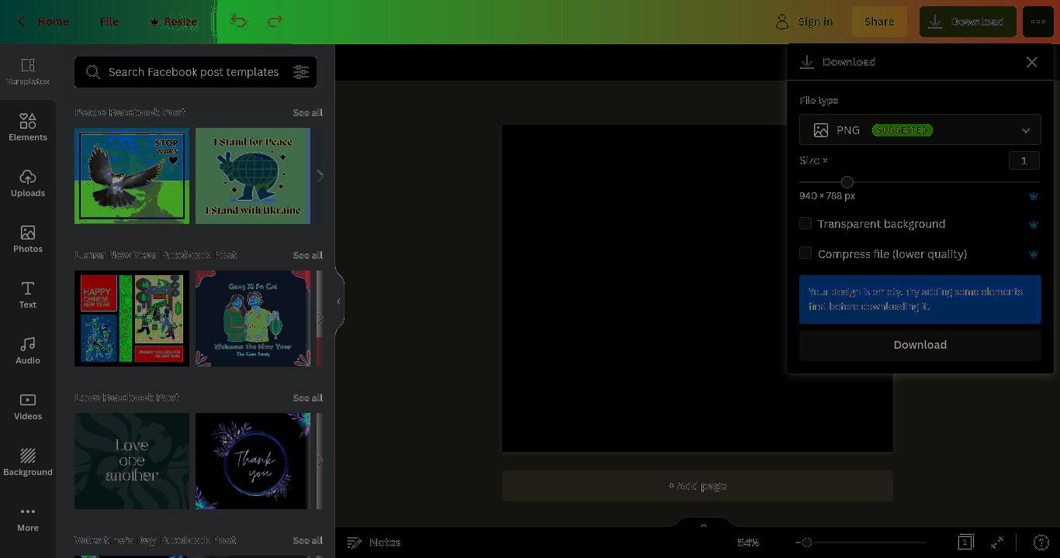Adjust the canvas zoom slider handle
Screen dimensions: 1060x558
coord(807,542)
